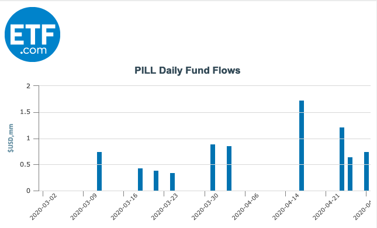Click the ETF.com circular logo

[x=33, y=34]
